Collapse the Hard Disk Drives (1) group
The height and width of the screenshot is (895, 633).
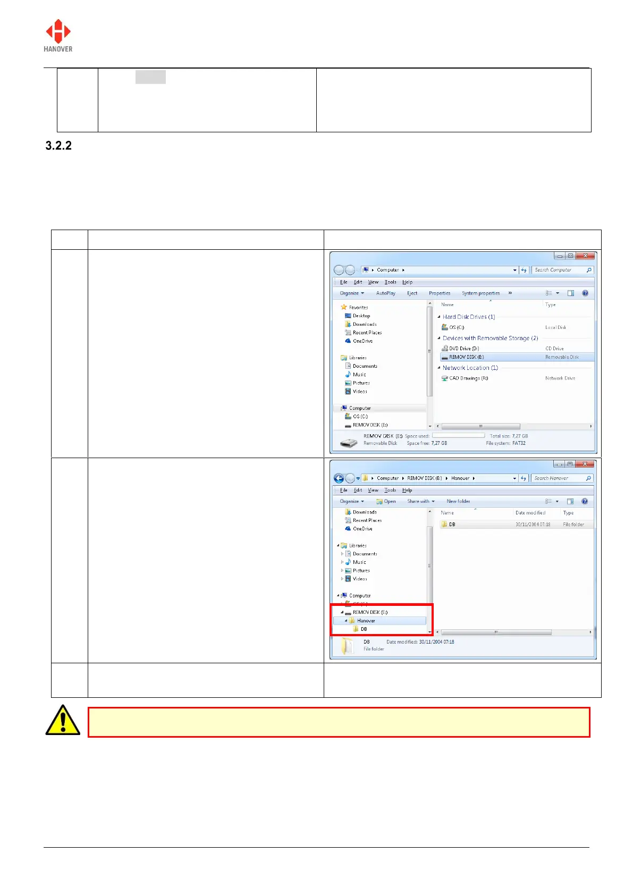coord(439,317)
